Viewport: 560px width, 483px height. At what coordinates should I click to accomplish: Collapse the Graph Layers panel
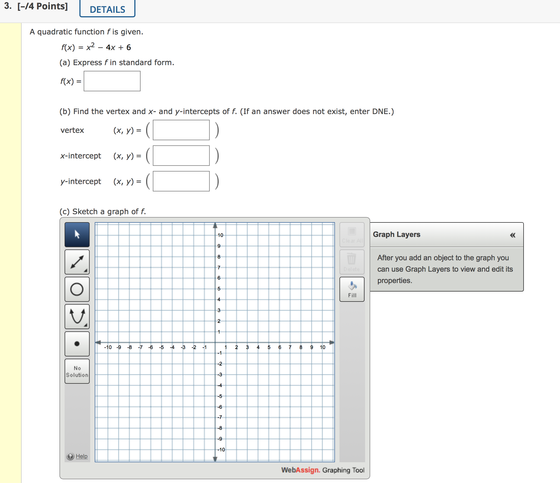pyautogui.click(x=512, y=235)
